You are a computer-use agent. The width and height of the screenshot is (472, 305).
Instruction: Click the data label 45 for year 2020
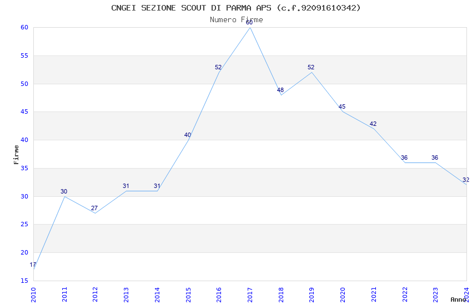(342, 106)
